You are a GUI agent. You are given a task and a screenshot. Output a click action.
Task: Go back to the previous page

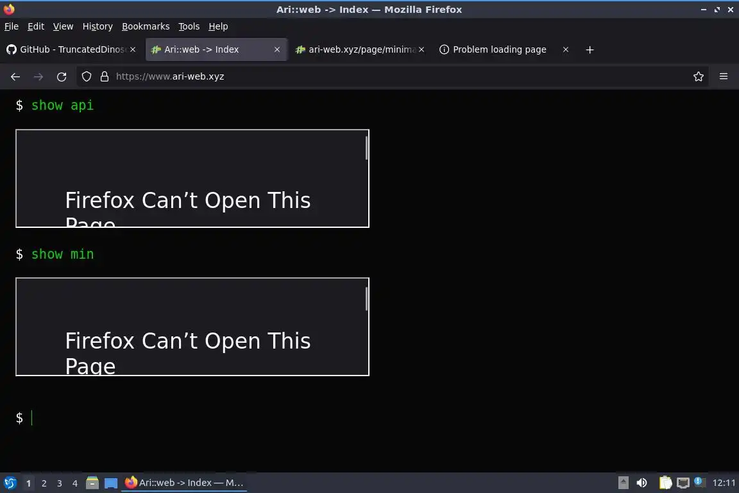coord(15,76)
